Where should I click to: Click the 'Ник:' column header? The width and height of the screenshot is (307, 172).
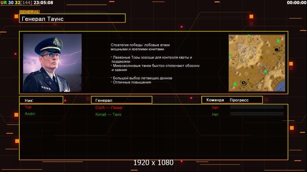(41, 100)
